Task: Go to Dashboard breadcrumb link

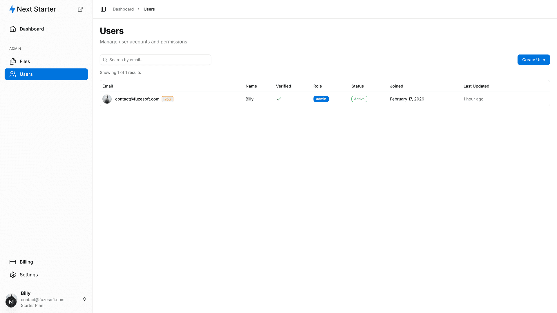Action: pos(123,9)
